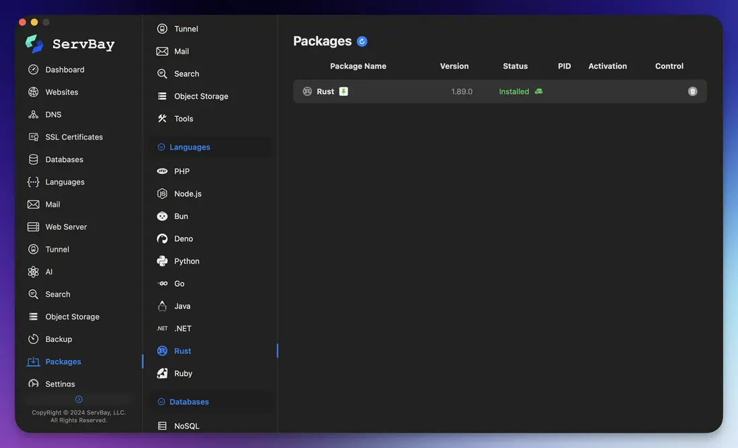The image size is (738, 448).
Task: Click the Go icon
Action: tap(163, 283)
